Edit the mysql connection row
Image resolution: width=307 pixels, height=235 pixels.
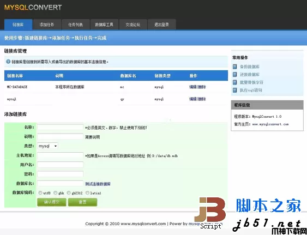click(193, 99)
